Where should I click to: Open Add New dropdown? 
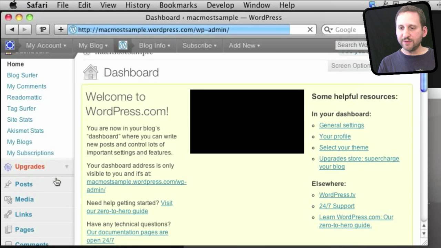pyautogui.click(x=244, y=45)
